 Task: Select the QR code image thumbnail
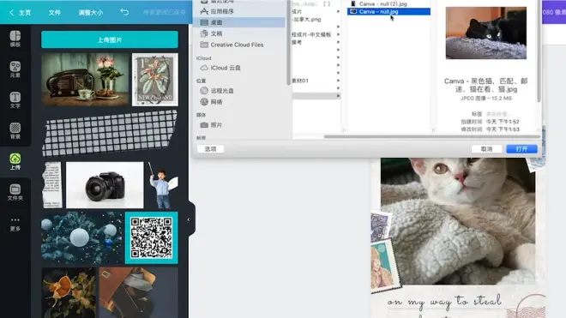pyautogui.click(x=151, y=238)
